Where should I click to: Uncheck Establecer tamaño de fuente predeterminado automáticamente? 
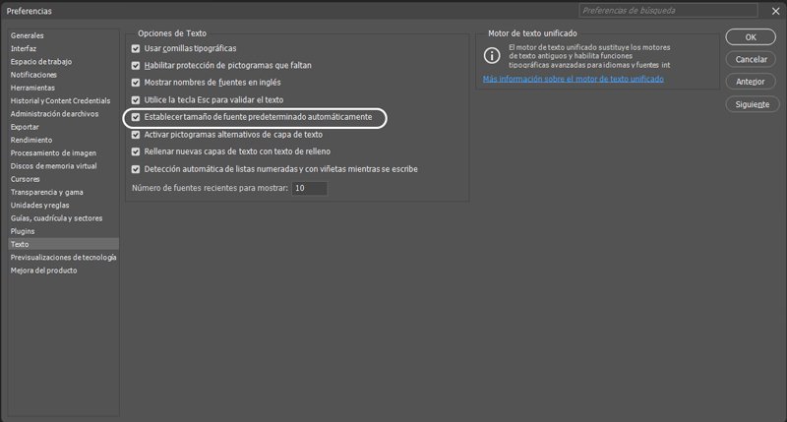coord(136,117)
